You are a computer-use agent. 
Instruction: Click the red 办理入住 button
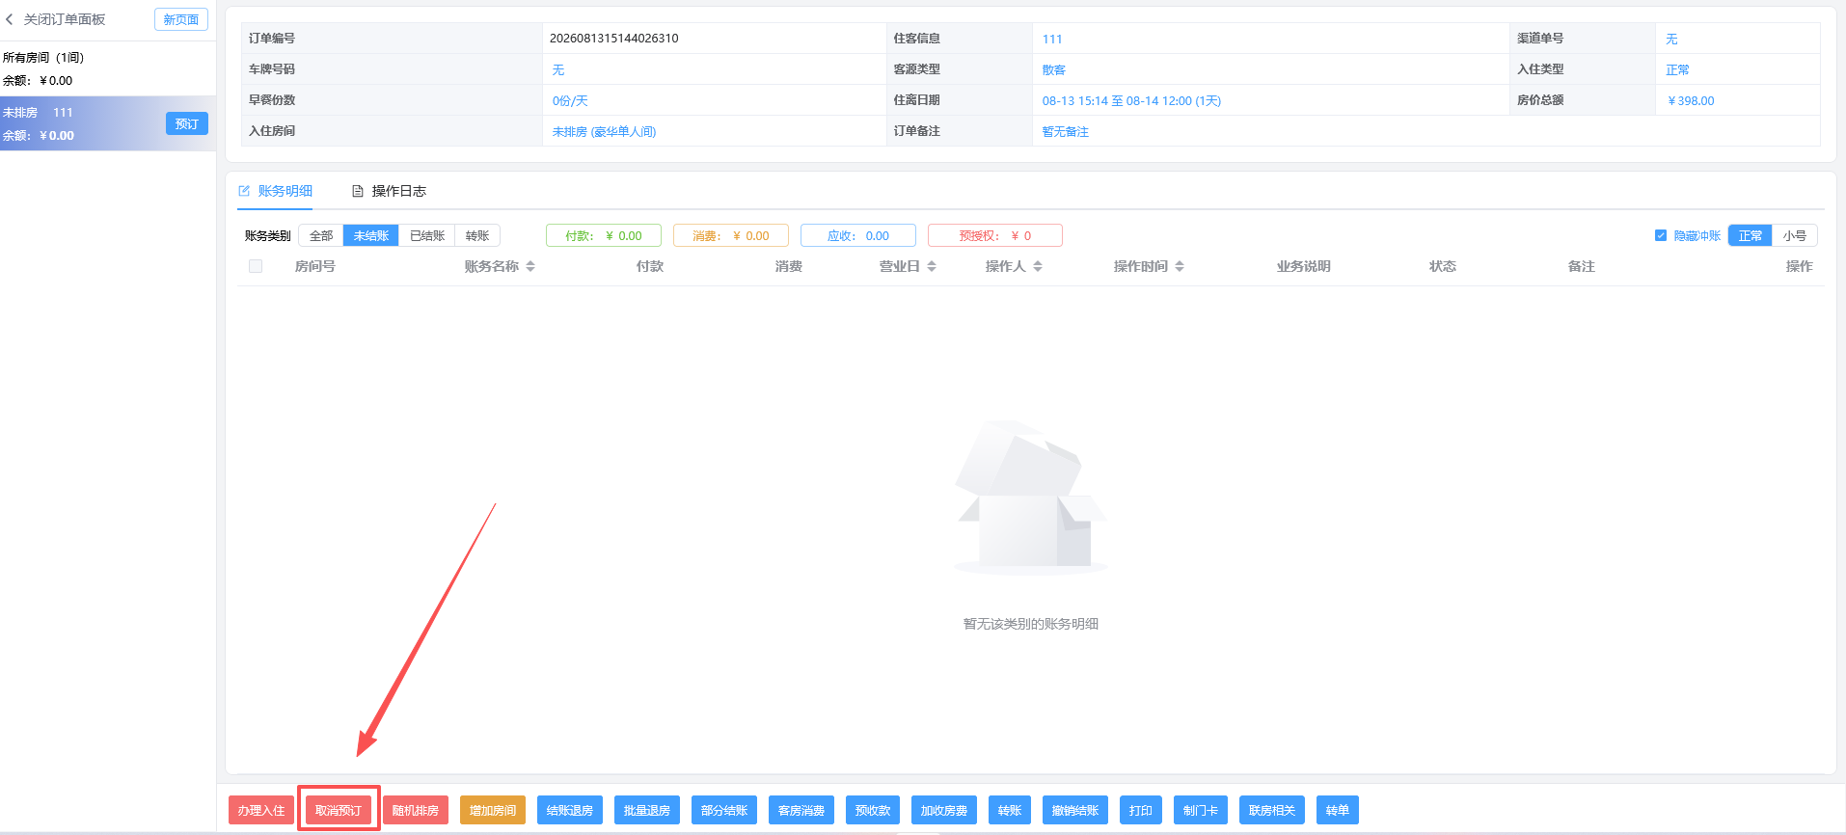(261, 810)
